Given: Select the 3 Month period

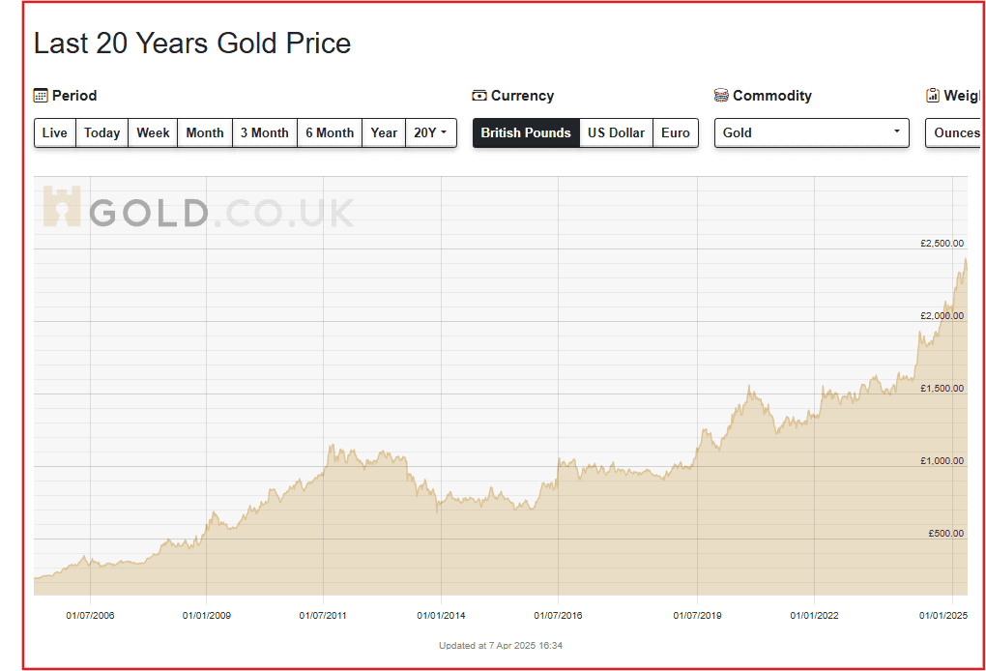Looking at the screenshot, I should pyautogui.click(x=265, y=133).
